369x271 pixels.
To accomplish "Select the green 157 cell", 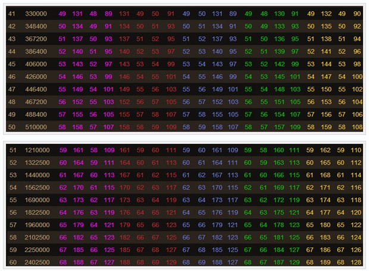I will tap(279, 127).
